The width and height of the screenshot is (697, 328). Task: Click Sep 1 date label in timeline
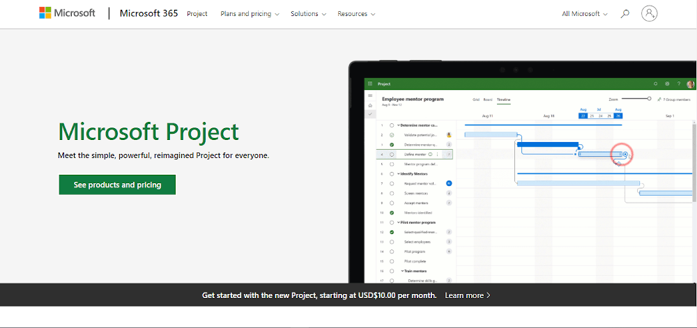(x=670, y=116)
